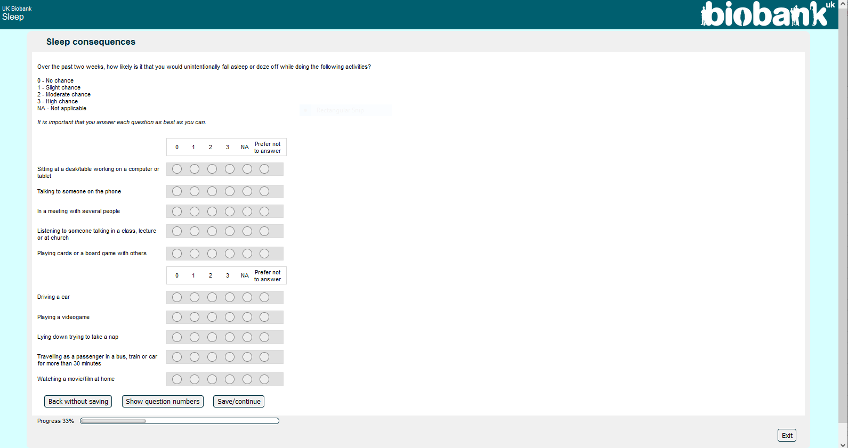The height and width of the screenshot is (448, 848).
Task: Click the biobank UK logo
Action: (x=767, y=14)
